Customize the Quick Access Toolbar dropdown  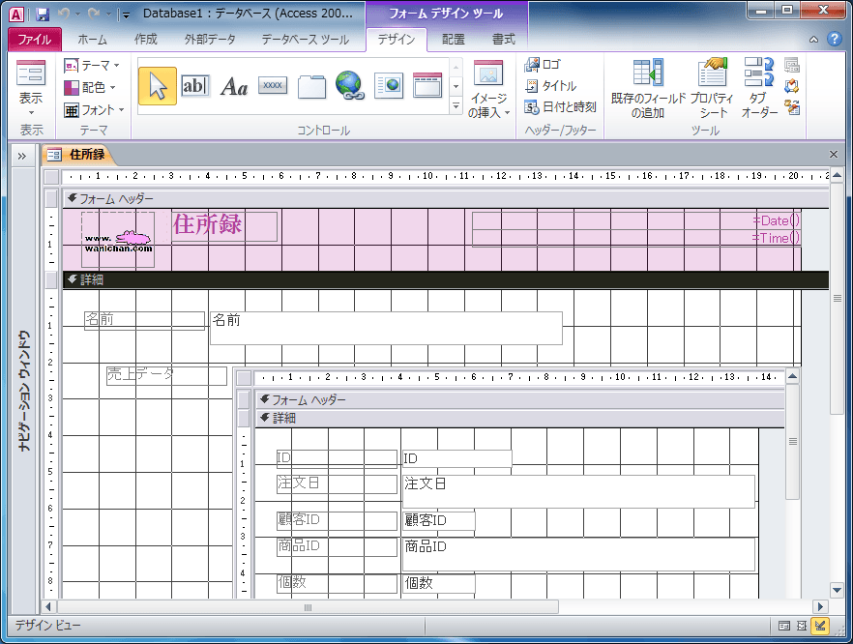(126, 15)
